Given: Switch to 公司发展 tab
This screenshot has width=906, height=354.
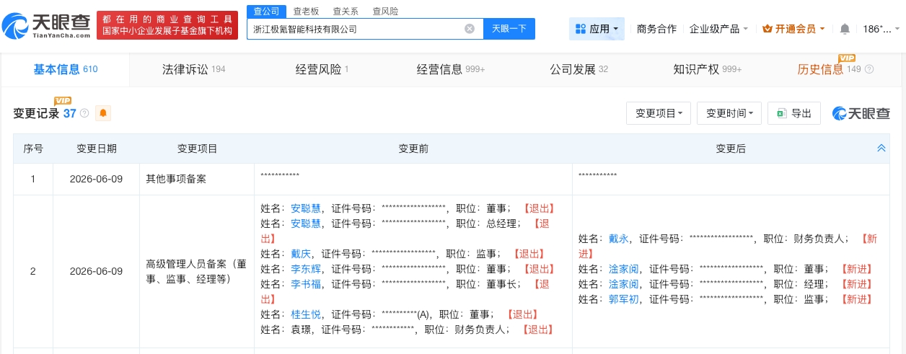Looking at the screenshot, I should pyautogui.click(x=579, y=69).
